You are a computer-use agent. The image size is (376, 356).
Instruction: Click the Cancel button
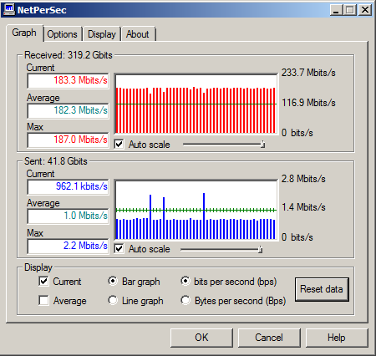coord(269,338)
